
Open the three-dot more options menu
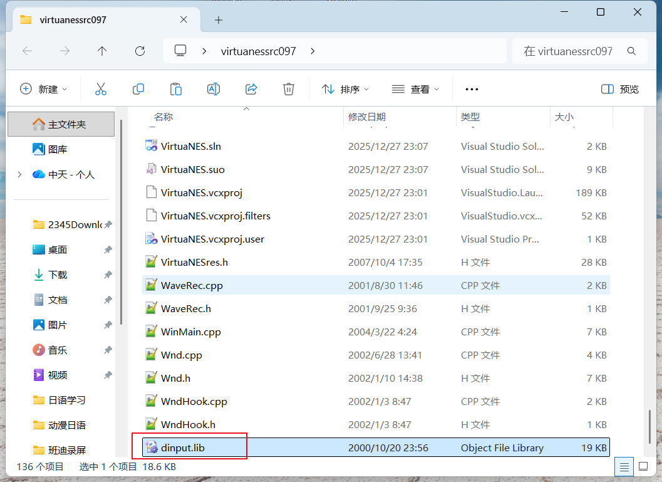click(x=472, y=89)
